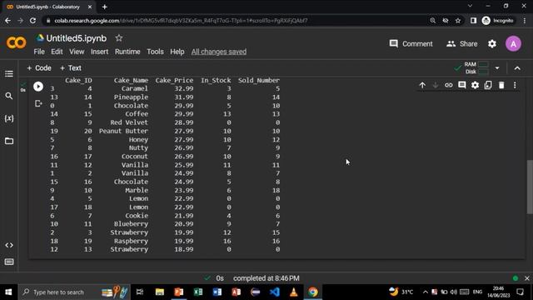Click the notebook title Untitled5.ipynb
This screenshot has height=300, width=533.
[x=76, y=38]
